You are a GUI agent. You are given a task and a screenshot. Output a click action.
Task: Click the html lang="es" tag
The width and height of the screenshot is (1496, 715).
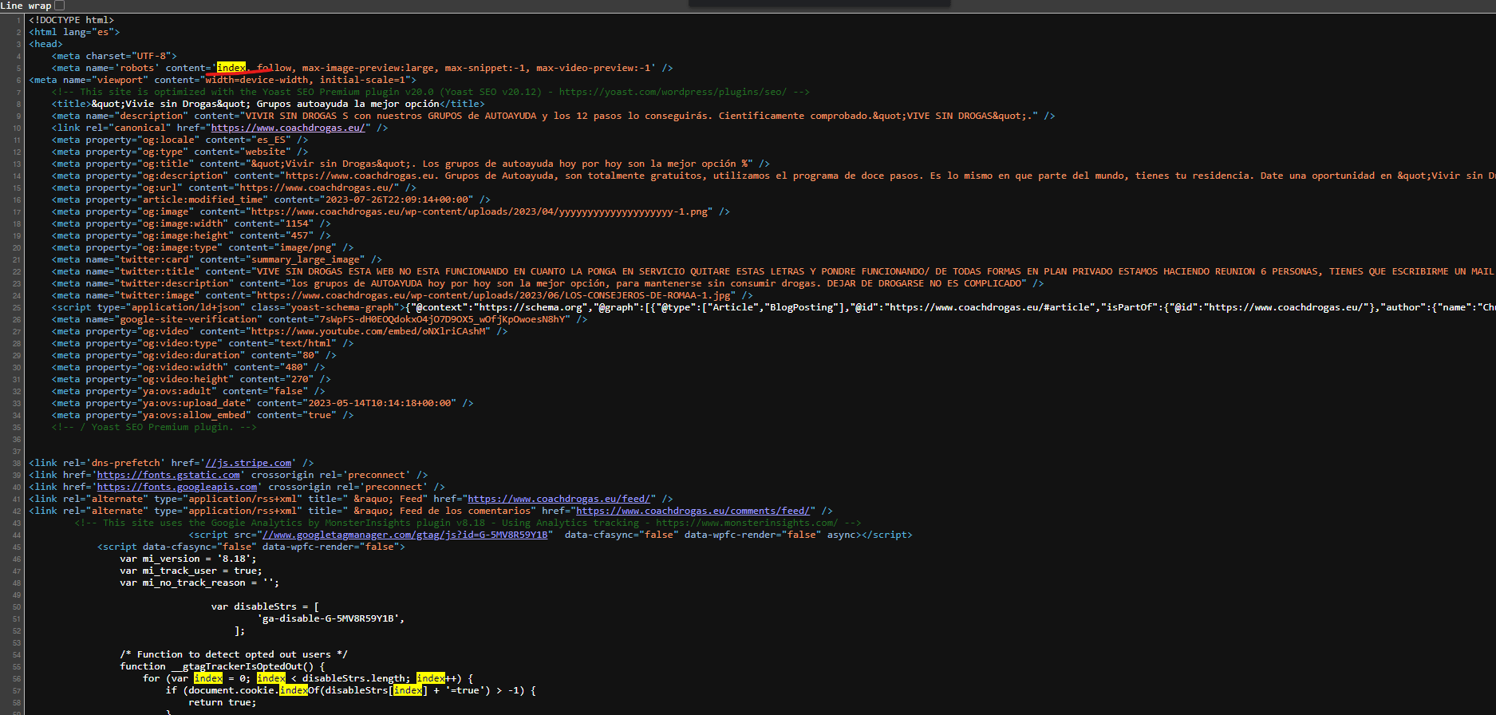(74, 32)
